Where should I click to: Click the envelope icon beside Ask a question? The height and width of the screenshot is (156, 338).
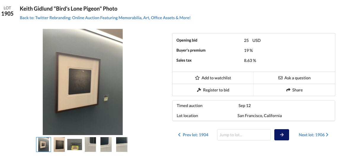pyautogui.click(x=280, y=78)
